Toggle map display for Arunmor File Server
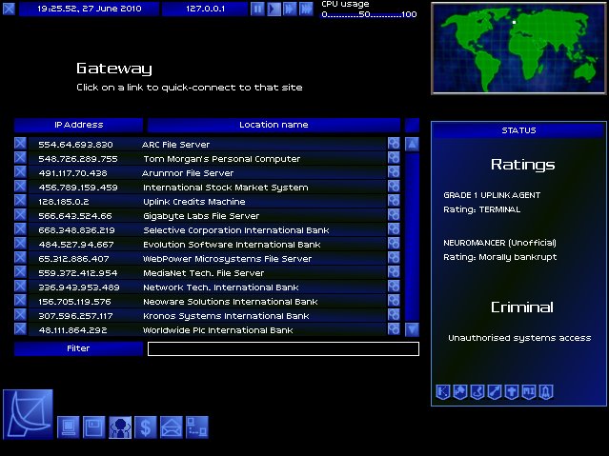The height and width of the screenshot is (456, 609). 394,172
